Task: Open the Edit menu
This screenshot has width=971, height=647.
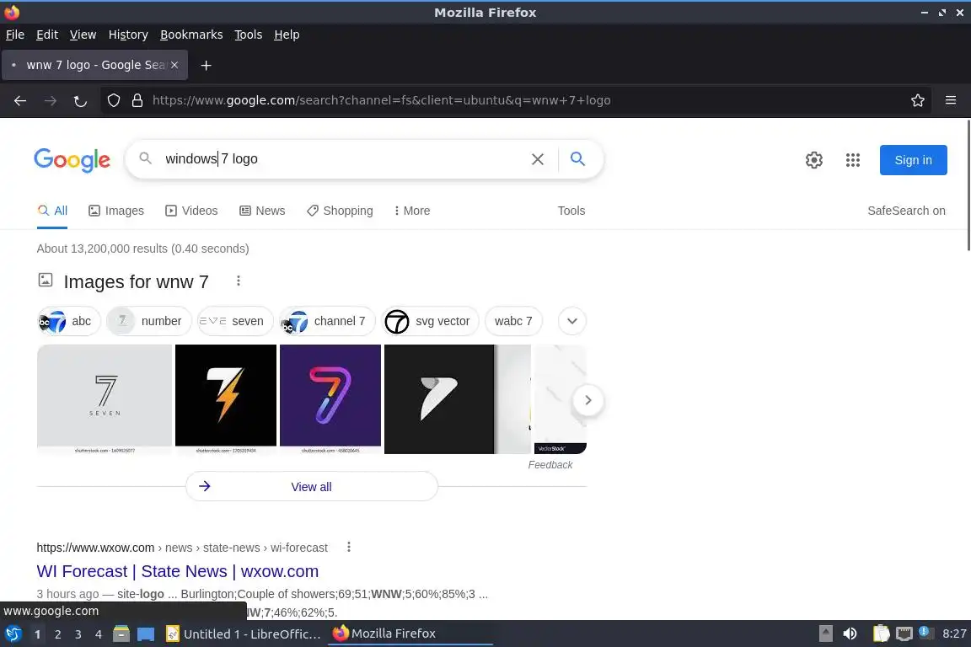Action: pos(47,35)
